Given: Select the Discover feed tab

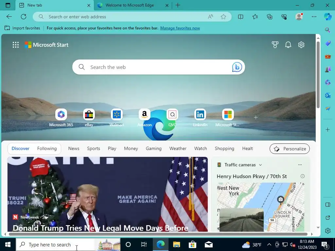Looking at the screenshot, I should (x=21, y=149).
